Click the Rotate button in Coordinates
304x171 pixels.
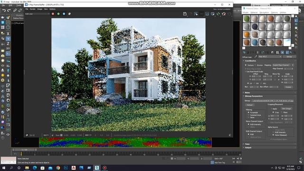288,87
